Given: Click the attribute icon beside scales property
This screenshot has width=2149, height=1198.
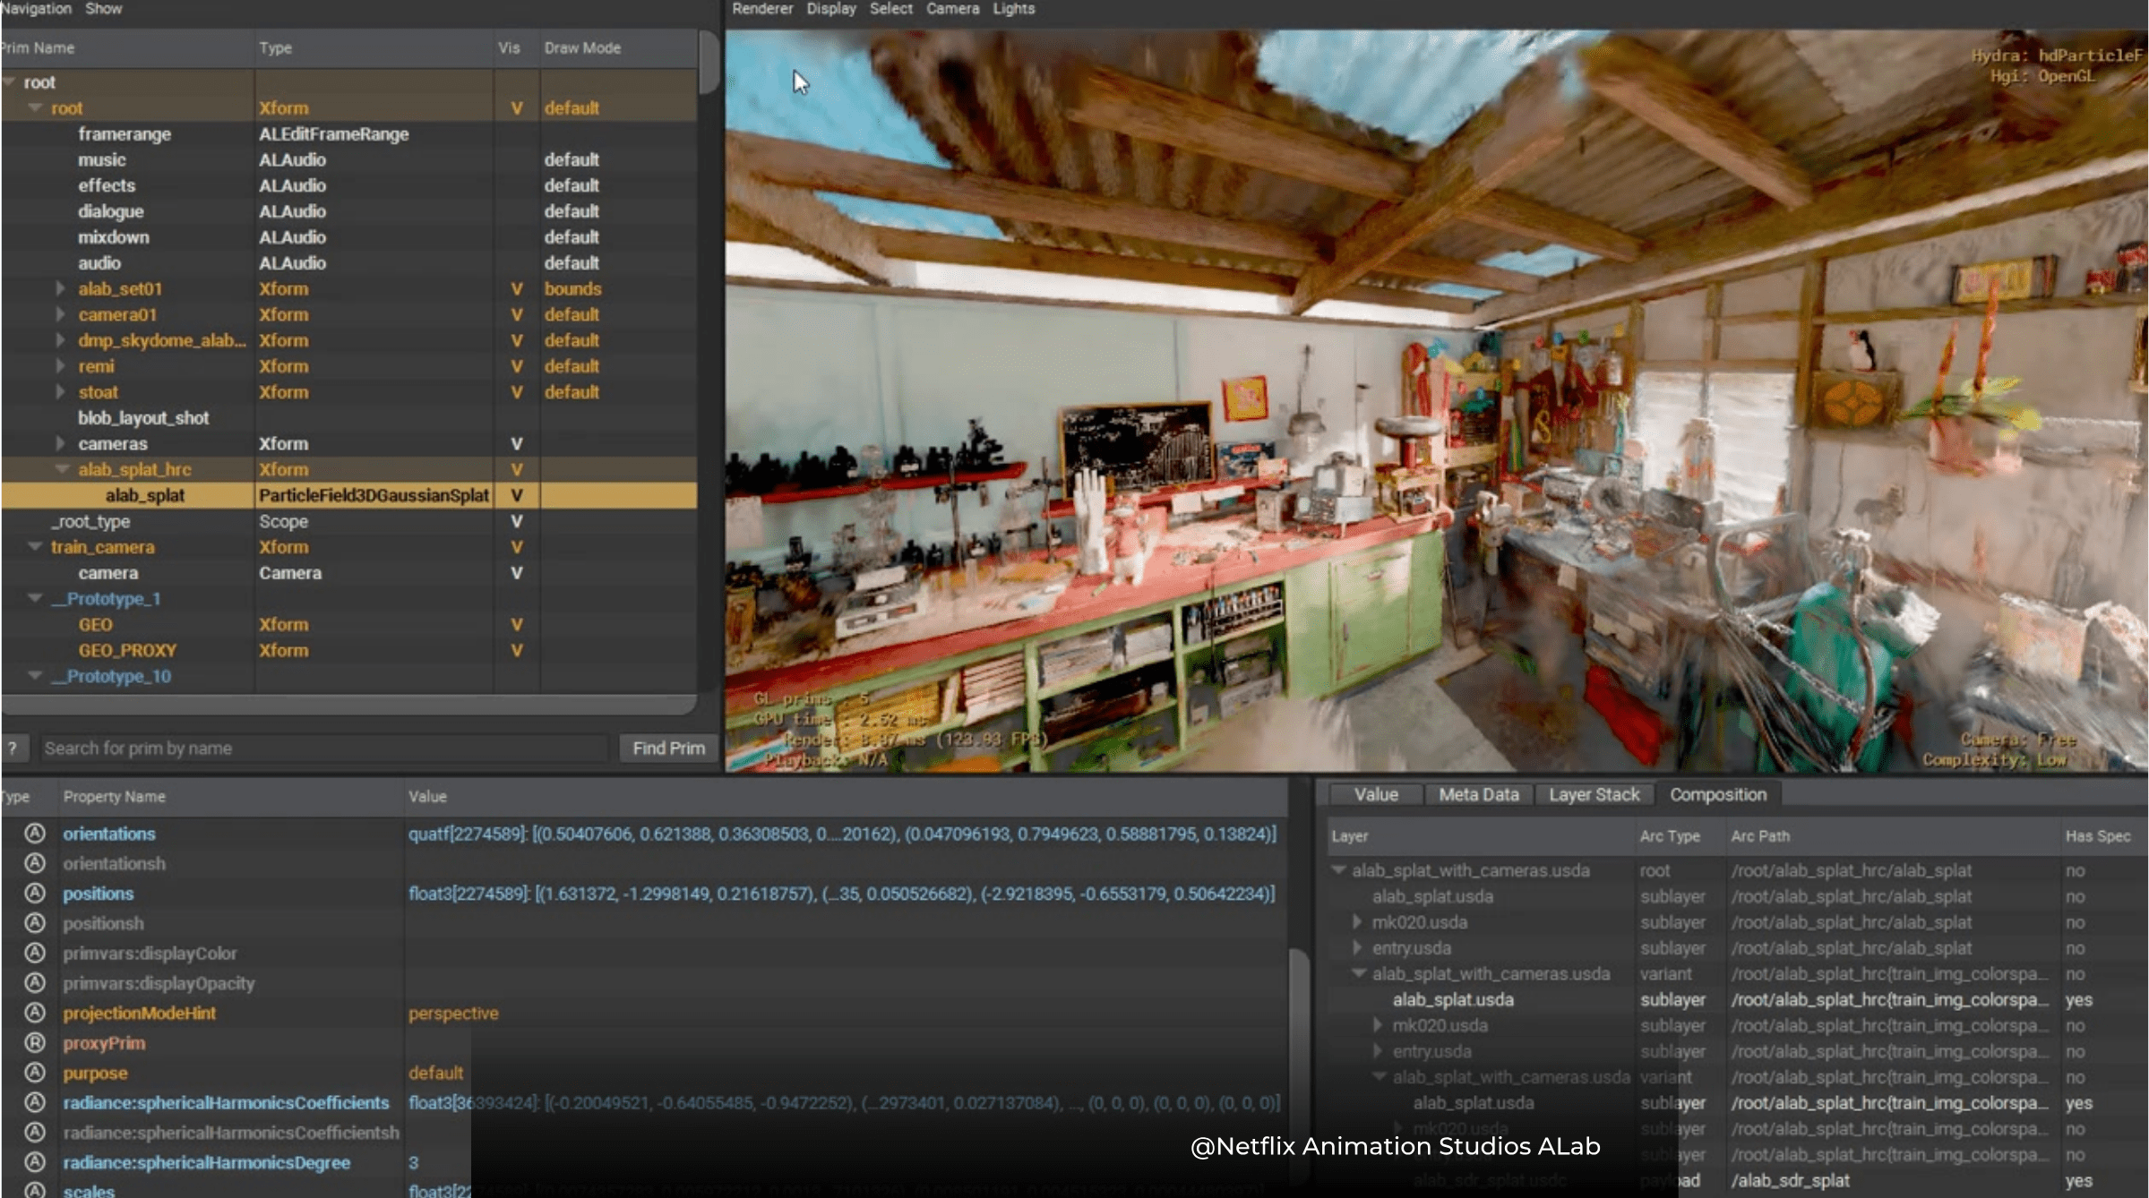Looking at the screenshot, I should pyautogui.click(x=34, y=1191).
